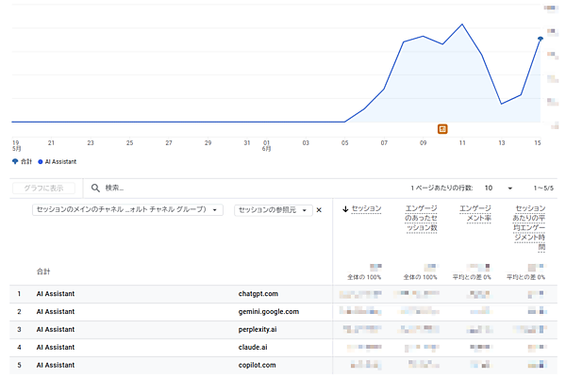Open the セッションの参照元 secondary dimension dropdown
566x378 pixels.
click(x=273, y=210)
